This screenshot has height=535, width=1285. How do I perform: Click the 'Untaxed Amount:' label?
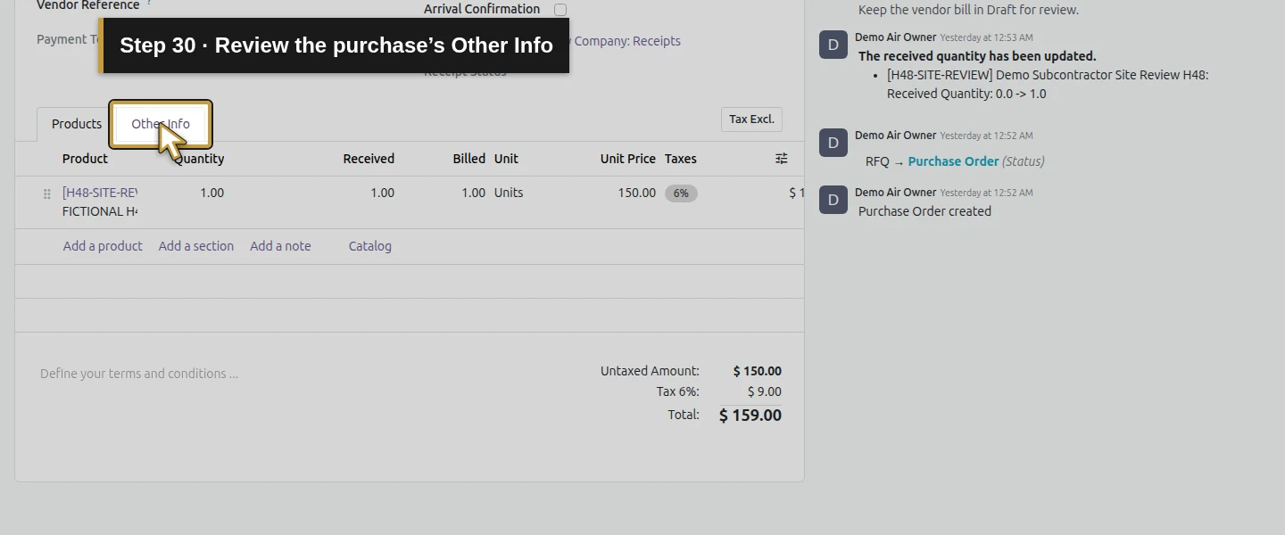pos(650,371)
